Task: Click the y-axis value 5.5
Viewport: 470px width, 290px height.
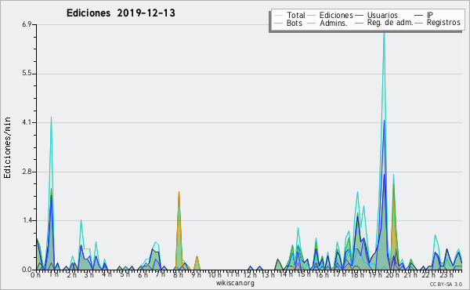Action: [x=27, y=74]
